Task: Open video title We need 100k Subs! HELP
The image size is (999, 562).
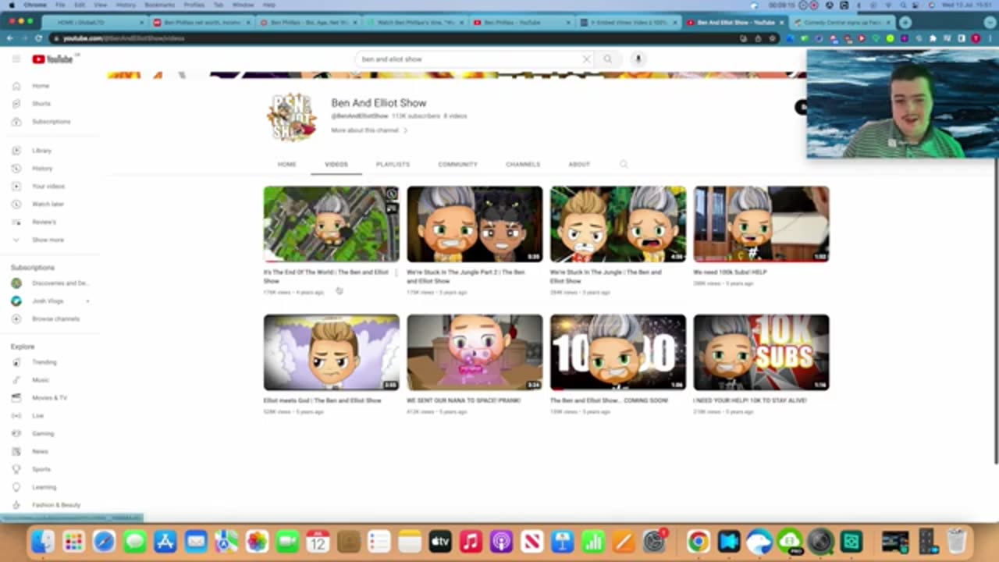Action: tap(730, 272)
